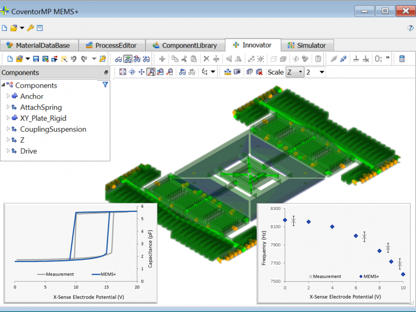Select the Drive component item
Image resolution: width=416 pixels, height=312 pixels.
(x=28, y=151)
